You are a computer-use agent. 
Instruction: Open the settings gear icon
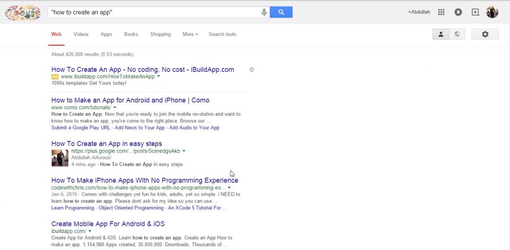(485, 34)
